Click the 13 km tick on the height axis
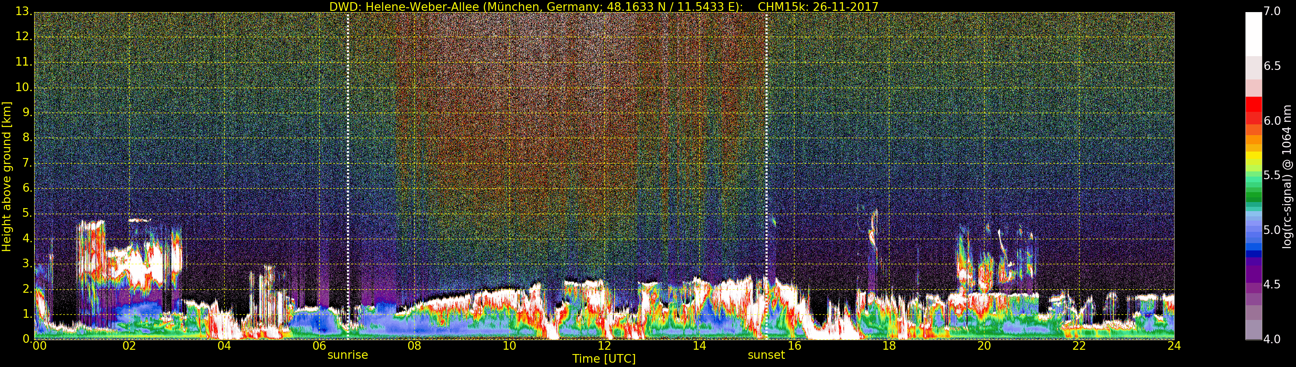 click(x=23, y=12)
